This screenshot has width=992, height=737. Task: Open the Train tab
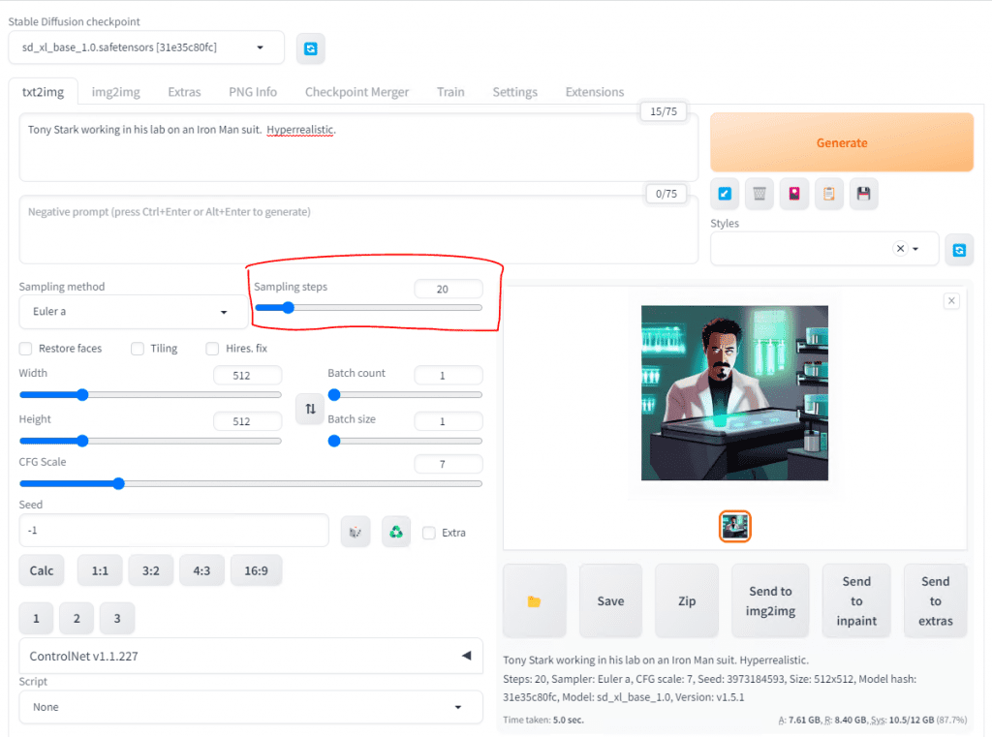pos(450,92)
